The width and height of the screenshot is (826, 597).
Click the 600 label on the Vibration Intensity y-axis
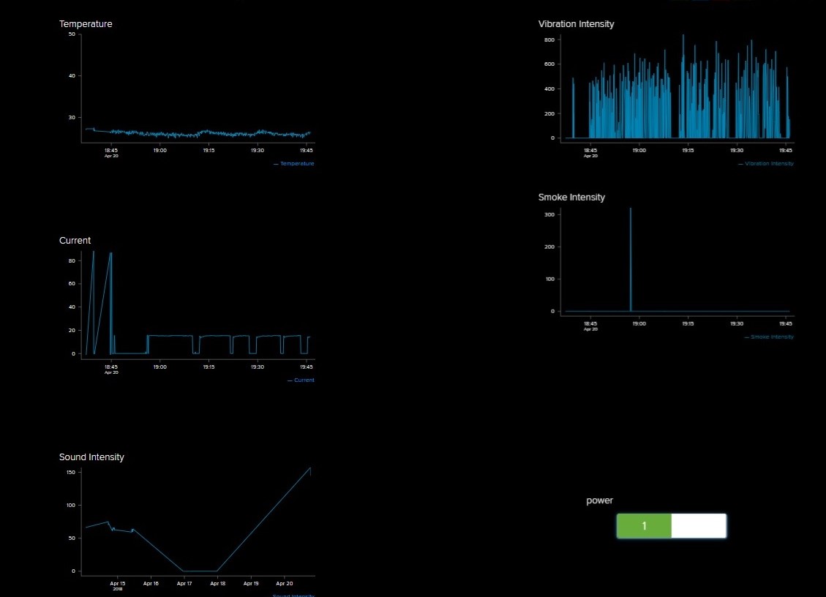(549, 64)
